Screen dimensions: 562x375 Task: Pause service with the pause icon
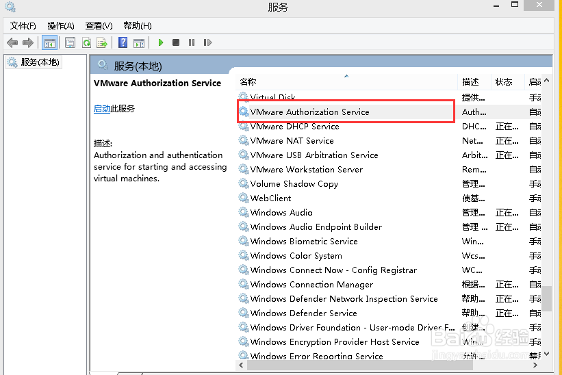point(192,42)
